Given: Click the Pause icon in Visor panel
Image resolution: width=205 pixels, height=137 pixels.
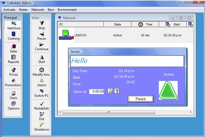Looking at the screenshot, I should [x=42, y=34].
